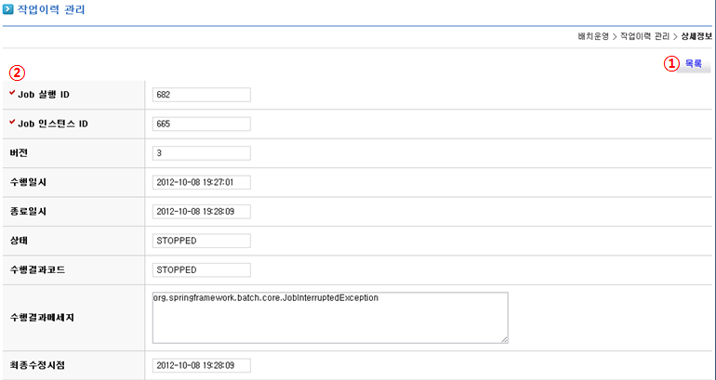716x380 pixels.
Task: Click the circled number 2 marker
Action: (16, 72)
